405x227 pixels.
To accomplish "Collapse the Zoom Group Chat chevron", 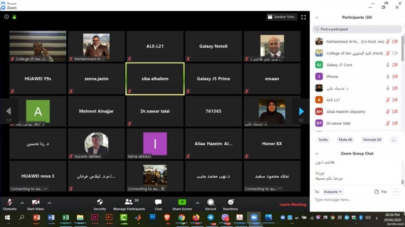I will point(317,154).
